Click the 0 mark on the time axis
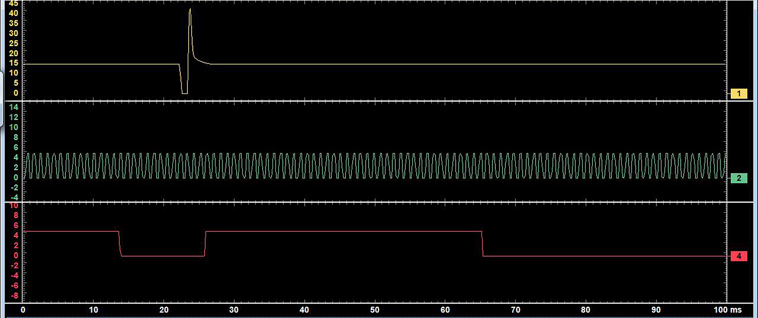758x318 pixels. coord(23,310)
